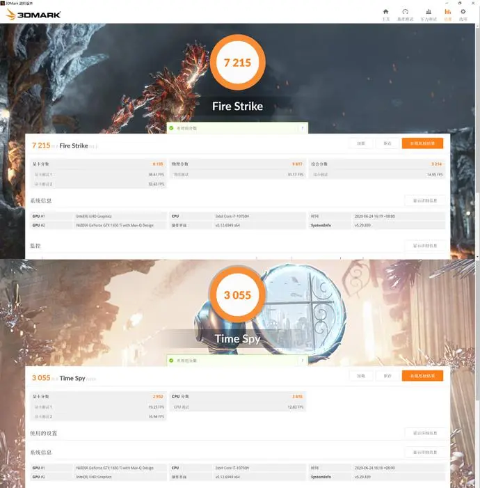The width and height of the screenshot is (480, 488).
Task: Show details for Time Spy system info
Action: [x=425, y=452]
